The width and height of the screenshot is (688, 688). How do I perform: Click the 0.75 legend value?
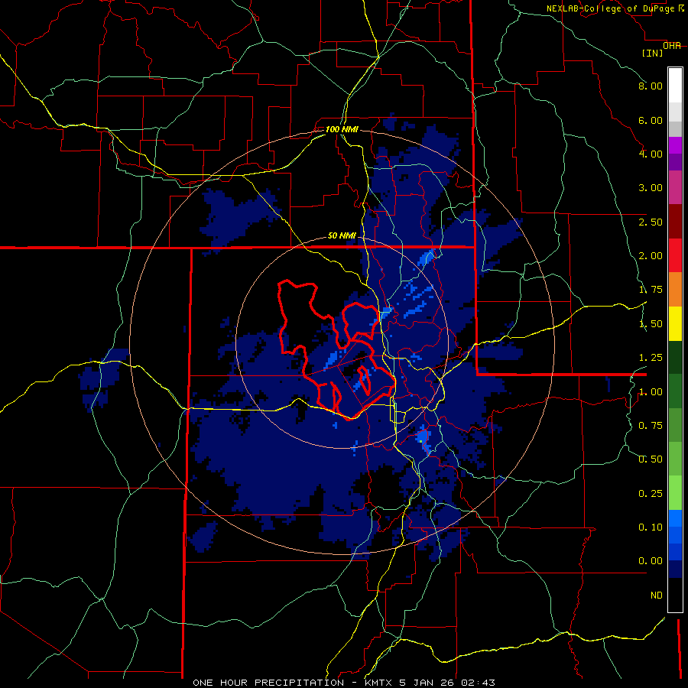coord(651,426)
